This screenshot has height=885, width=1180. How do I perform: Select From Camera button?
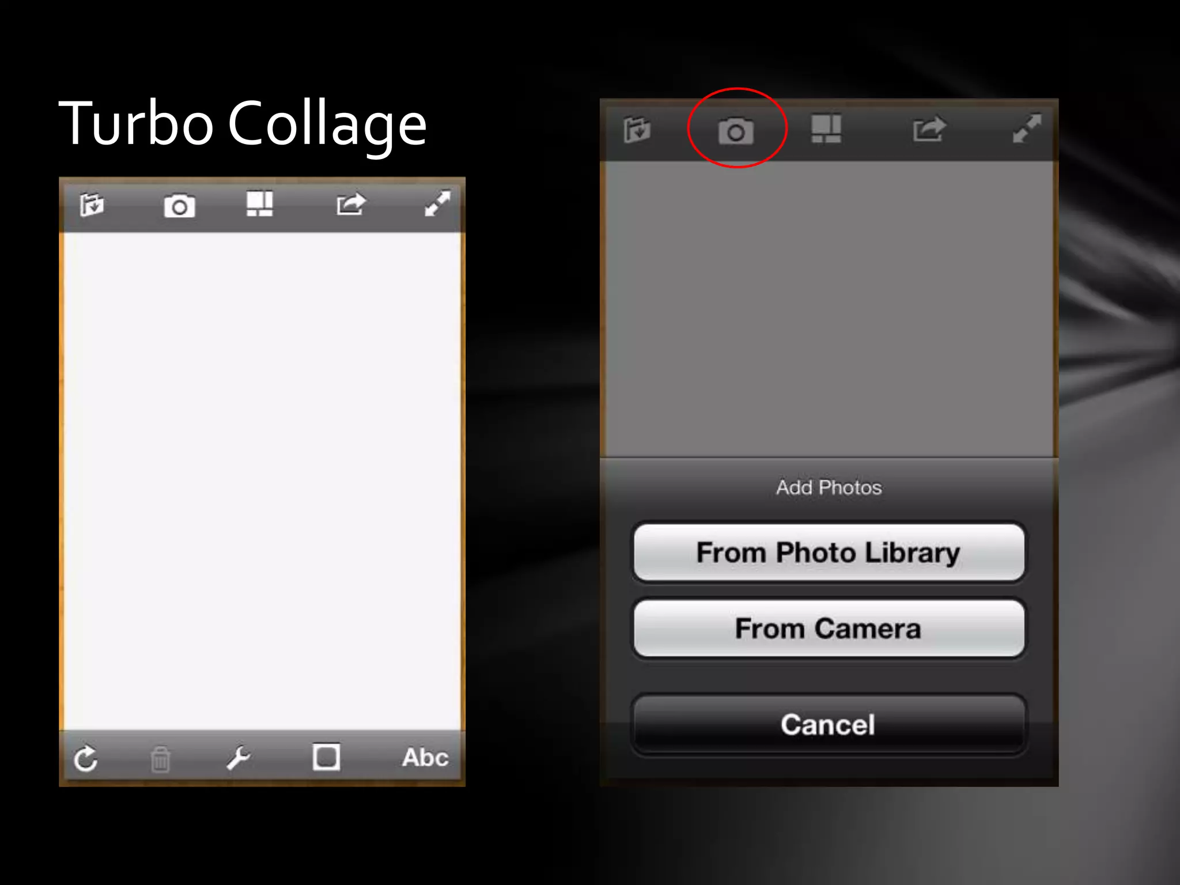[829, 629]
